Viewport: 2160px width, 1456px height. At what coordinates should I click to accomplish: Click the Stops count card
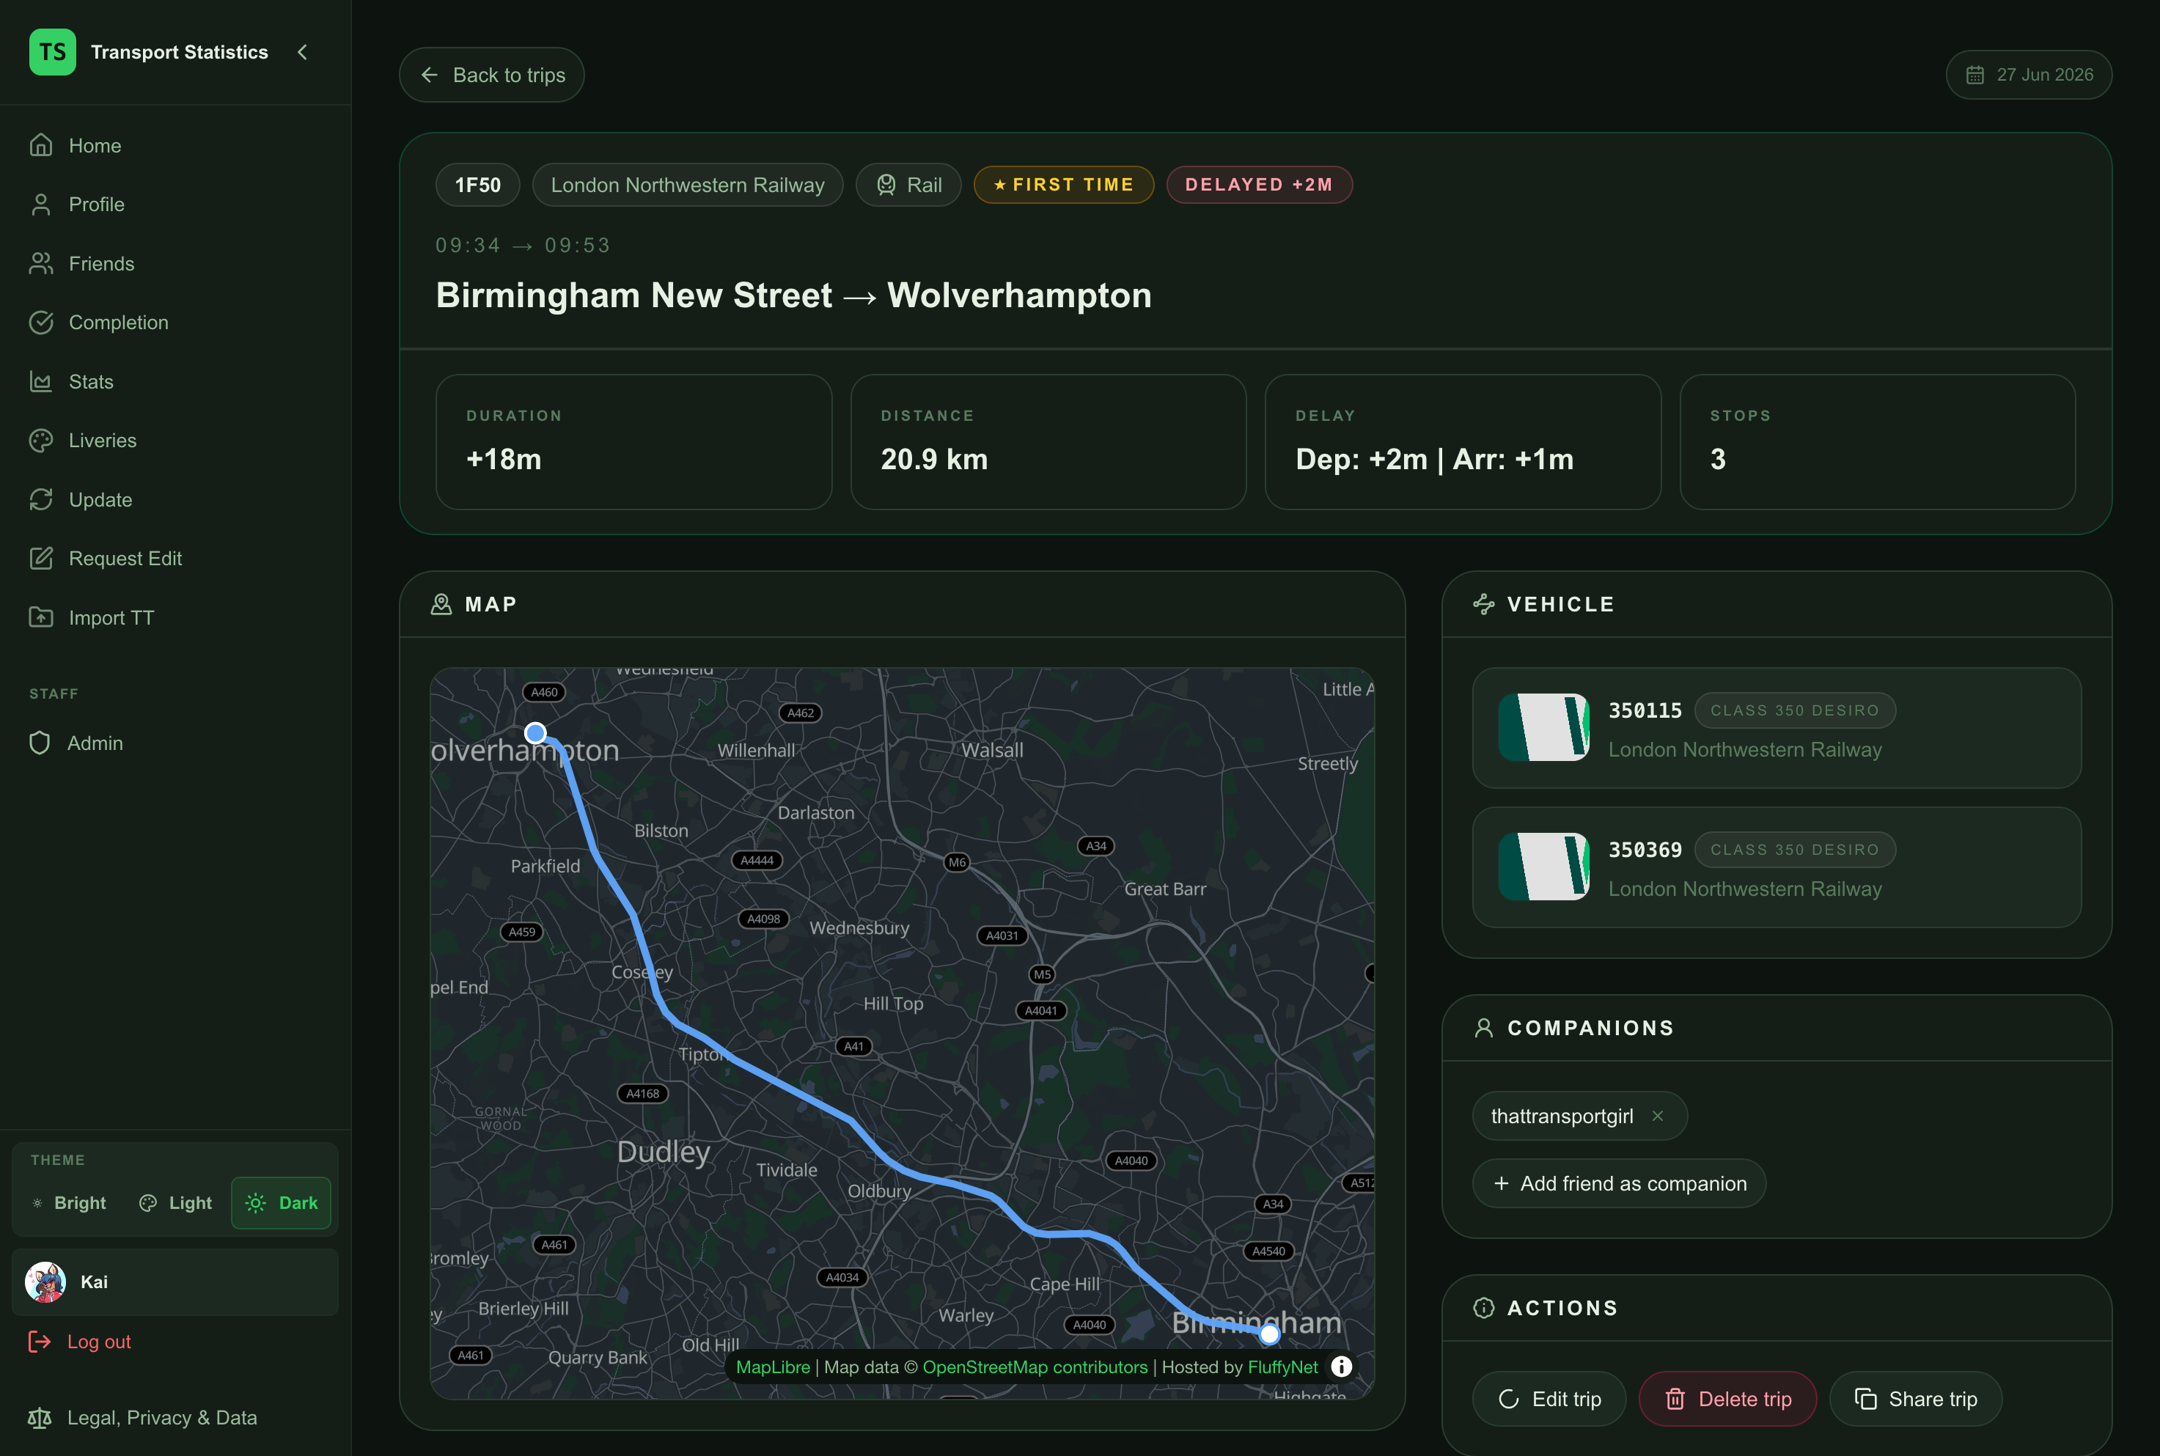(1878, 442)
